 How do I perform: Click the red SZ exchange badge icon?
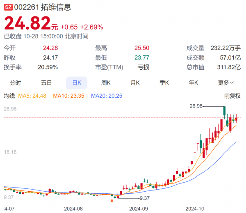[8, 7]
